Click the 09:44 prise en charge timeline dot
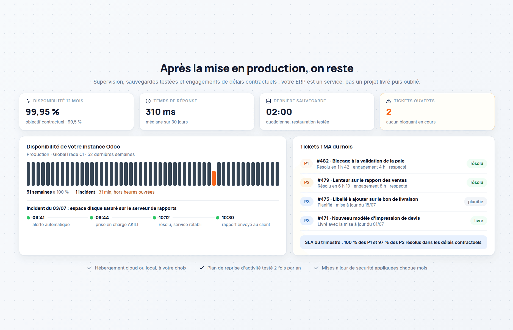513x330 pixels. pyautogui.click(x=91, y=218)
